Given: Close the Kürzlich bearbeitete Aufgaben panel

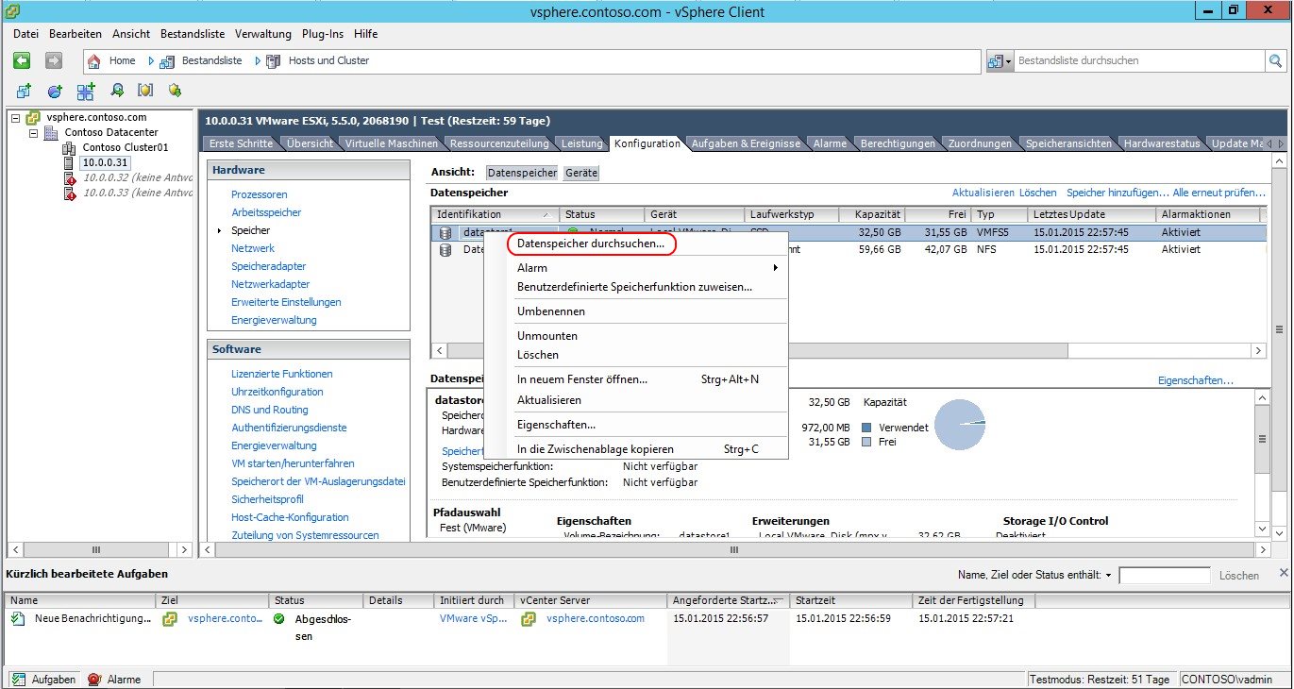Looking at the screenshot, I should [1283, 573].
